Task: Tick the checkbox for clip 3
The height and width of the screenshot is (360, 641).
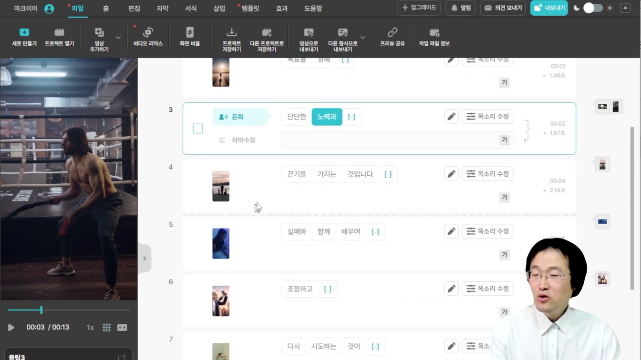Action: 197,129
